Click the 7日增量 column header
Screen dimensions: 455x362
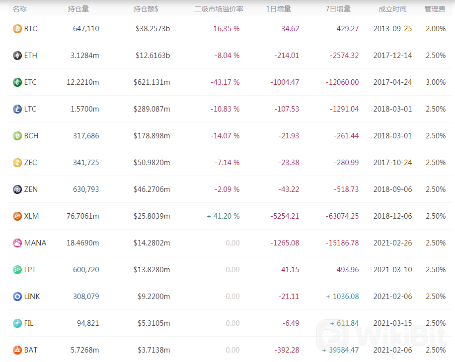pos(338,9)
